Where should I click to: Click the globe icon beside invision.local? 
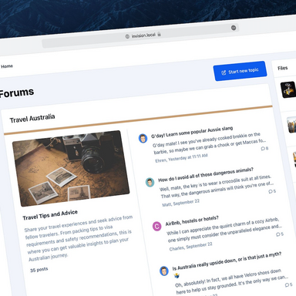pos(127,36)
